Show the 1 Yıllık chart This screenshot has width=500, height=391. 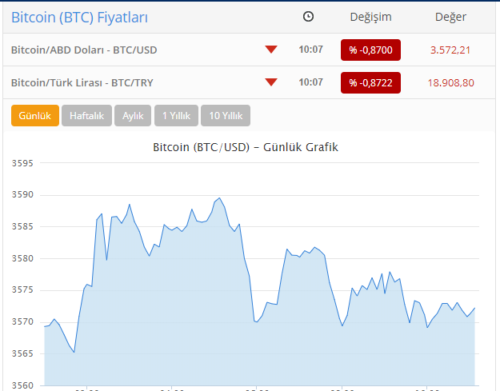pos(176,115)
